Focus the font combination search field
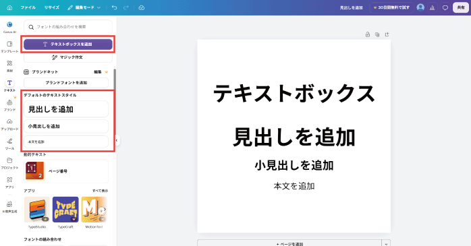 (68, 27)
